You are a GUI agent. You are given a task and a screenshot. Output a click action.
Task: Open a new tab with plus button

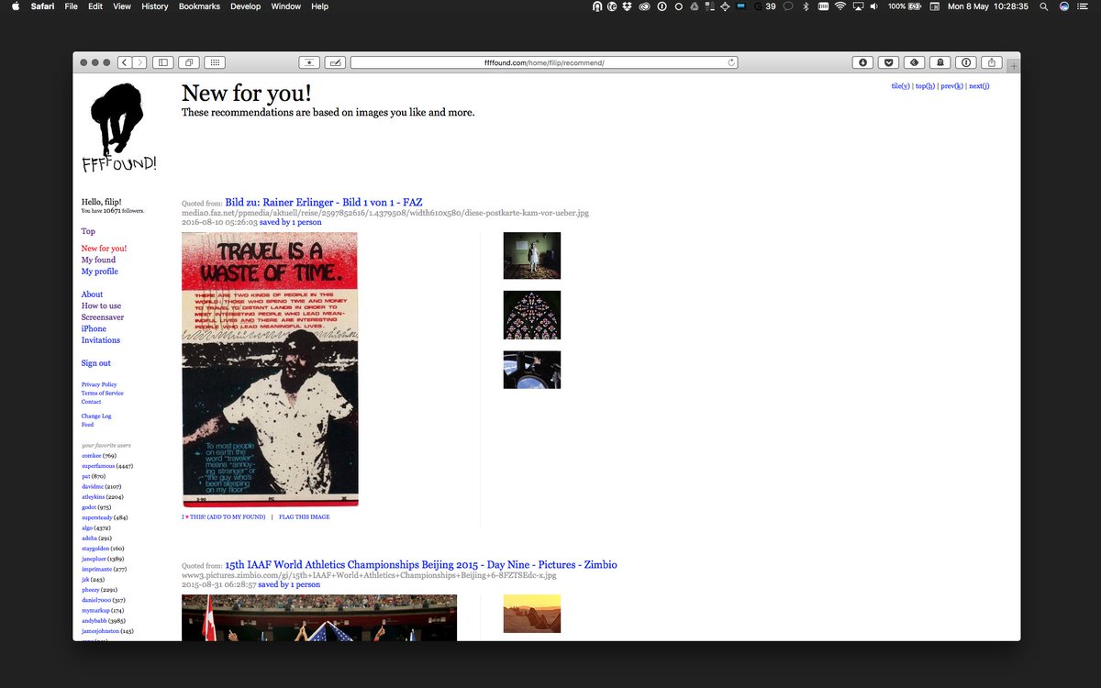pos(1013,65)
